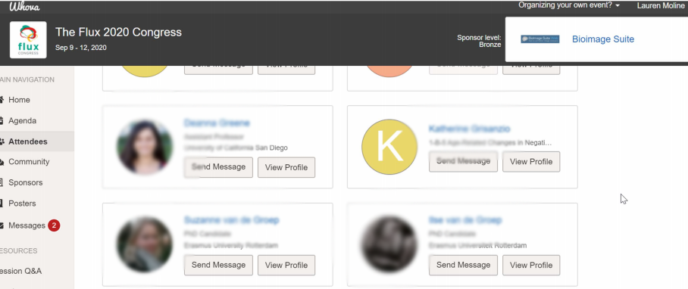Click the Ilse van de Groep name link
Screen dimensions: 688x289
(x=465, y=220)
